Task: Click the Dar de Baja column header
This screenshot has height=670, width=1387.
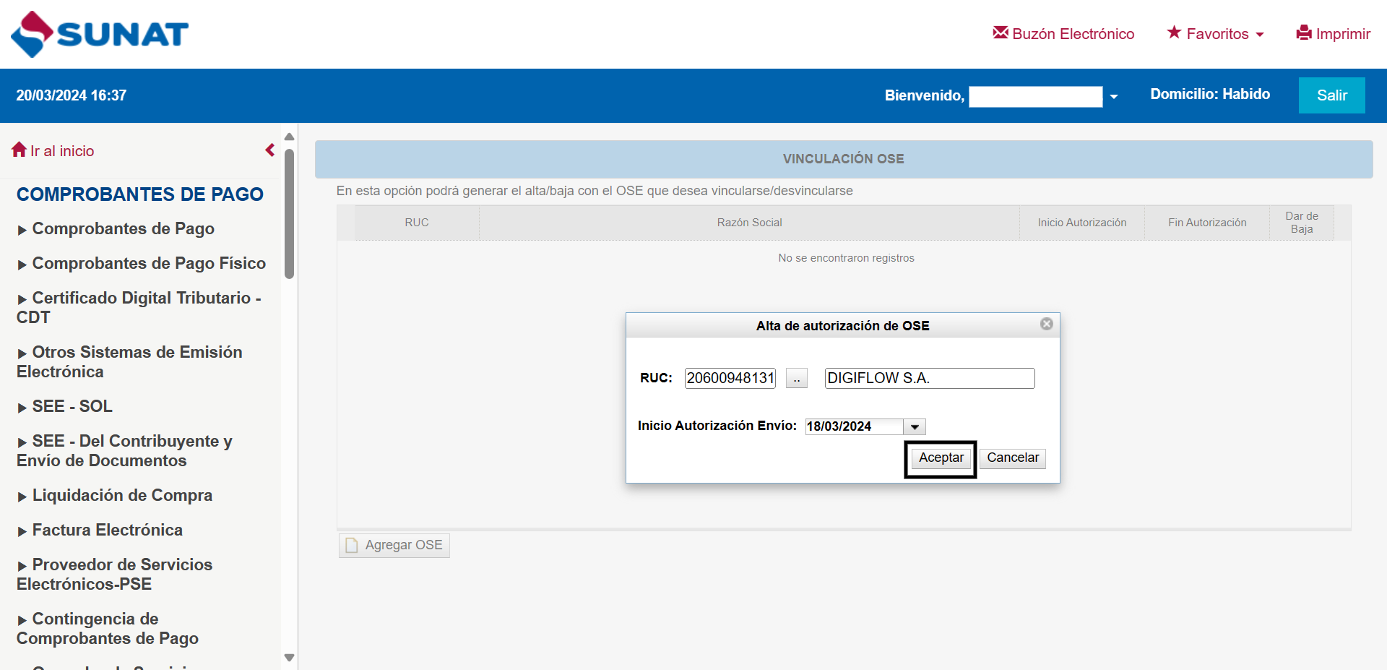Action: [x=1302, y=223]
